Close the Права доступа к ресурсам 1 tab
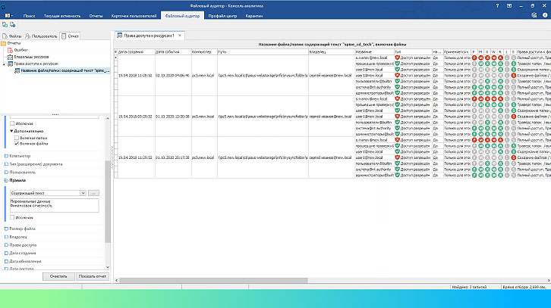 point(180,36)
